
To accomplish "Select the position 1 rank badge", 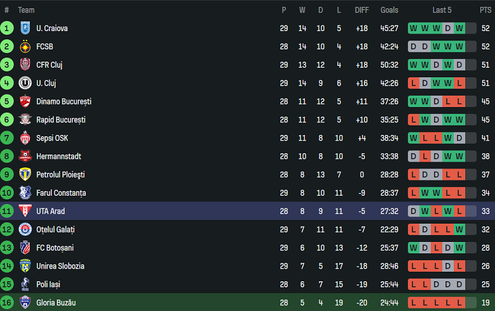I will click(7, 28).
